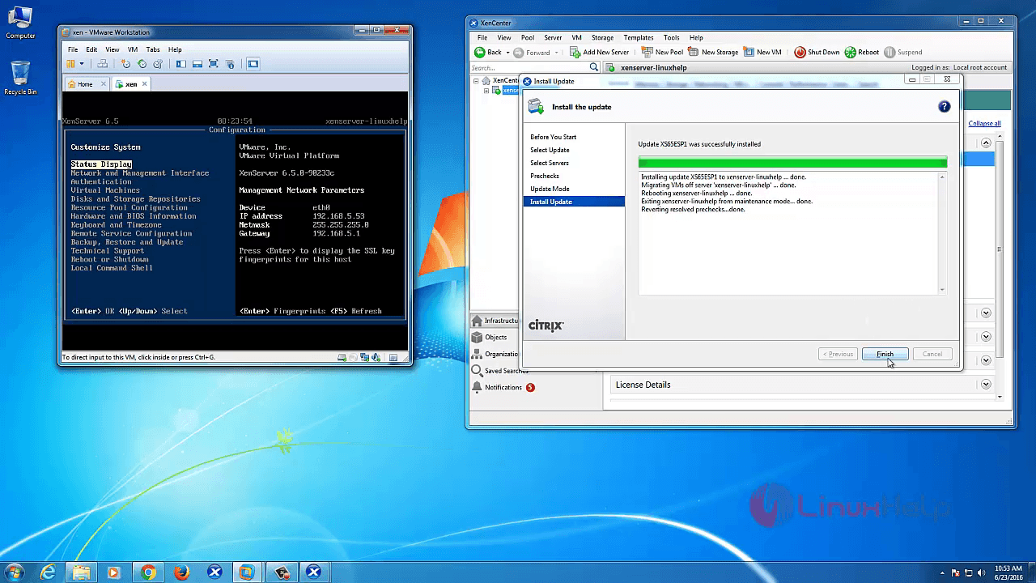Image resolution: width=1036 pixels, height=583 pixels.
Task: Expand the License Details section
Action: pos(986,385)
